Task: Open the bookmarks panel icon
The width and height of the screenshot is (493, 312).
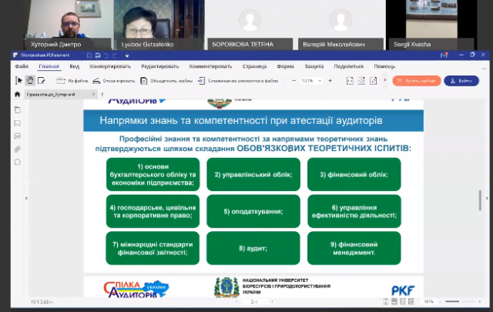Action: pyautogui.click(x=18, y=123)
